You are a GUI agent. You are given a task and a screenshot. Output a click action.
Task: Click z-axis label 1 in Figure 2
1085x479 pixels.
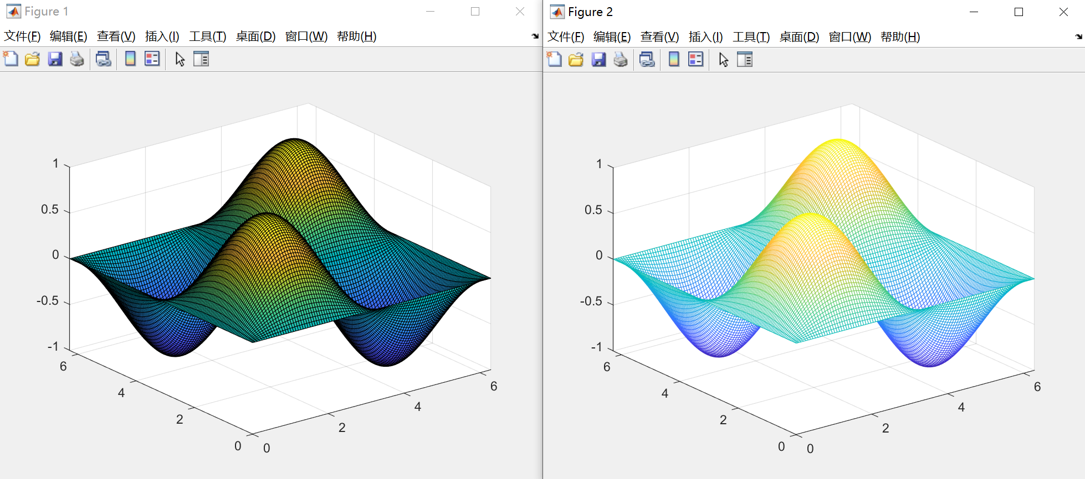[x=599, y=164]
